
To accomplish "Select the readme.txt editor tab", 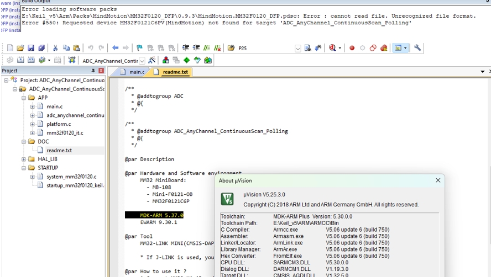I will (175, 72).
